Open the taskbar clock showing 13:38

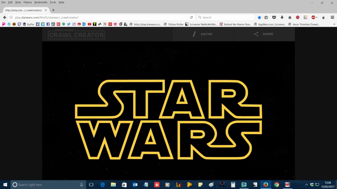click(328, 185)
